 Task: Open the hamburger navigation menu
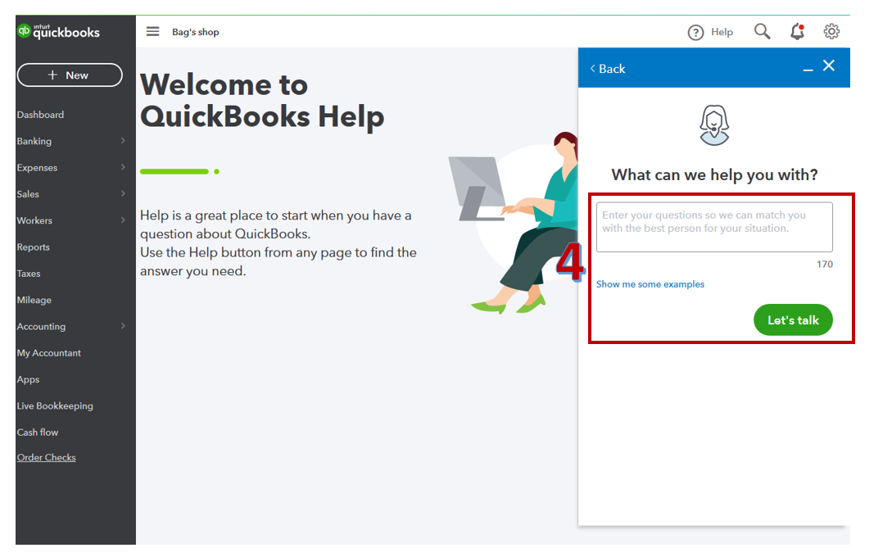click(x=152, y=31)
